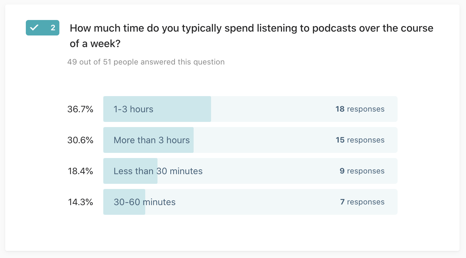
Task: Click the 14.3% percentage label
Action: click(x=80, y=202)
